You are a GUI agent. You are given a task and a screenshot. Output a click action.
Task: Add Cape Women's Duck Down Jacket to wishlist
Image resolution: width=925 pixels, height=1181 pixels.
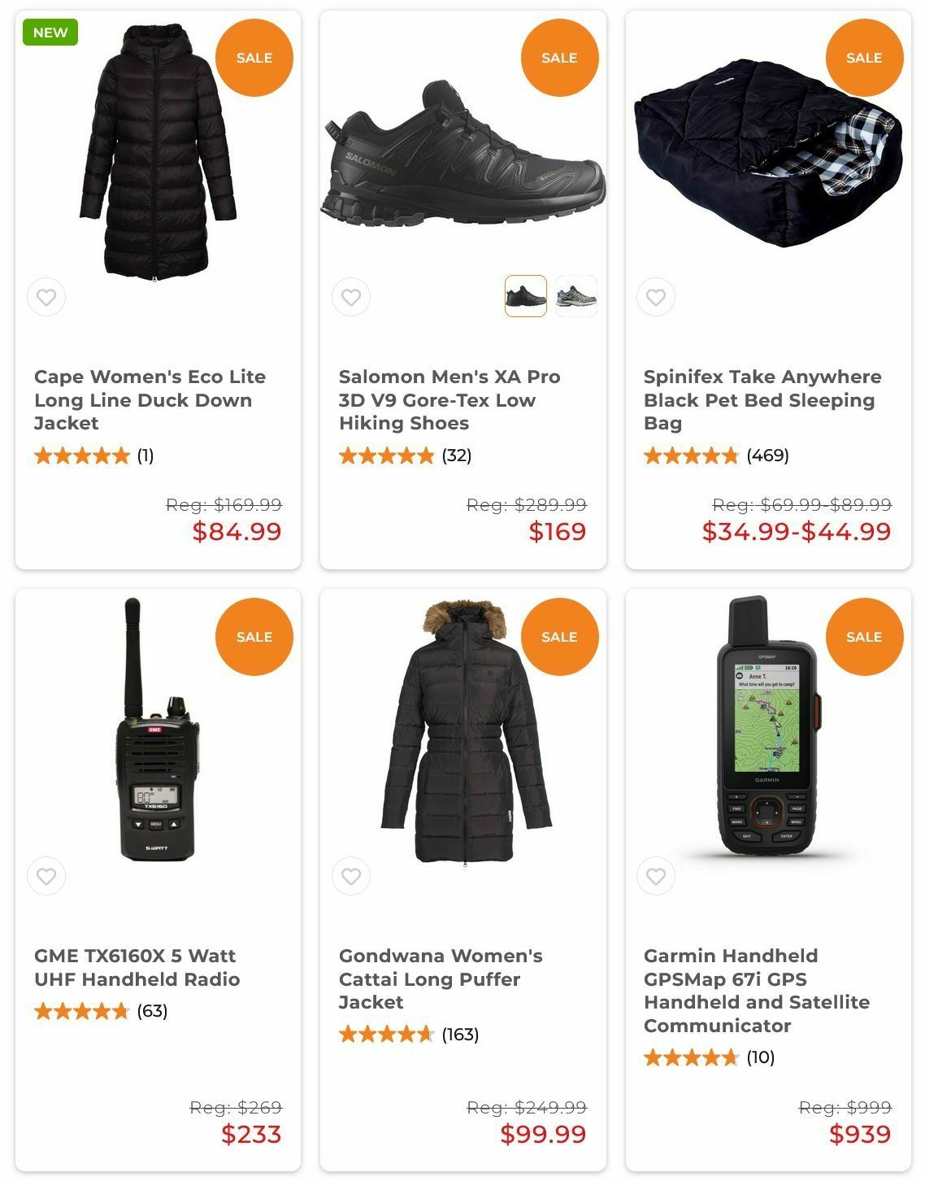(46, 297)
